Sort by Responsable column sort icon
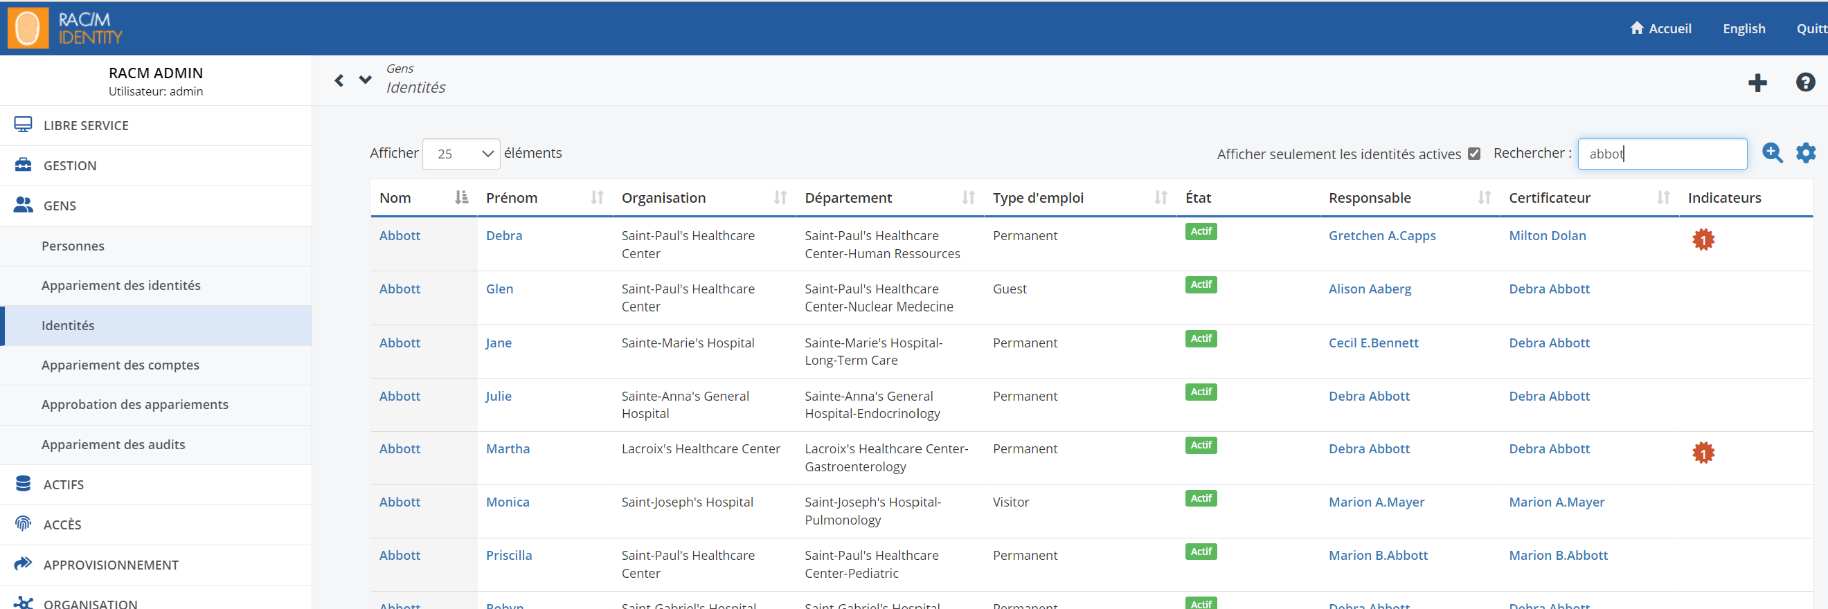 click(x=1484, y=198)
